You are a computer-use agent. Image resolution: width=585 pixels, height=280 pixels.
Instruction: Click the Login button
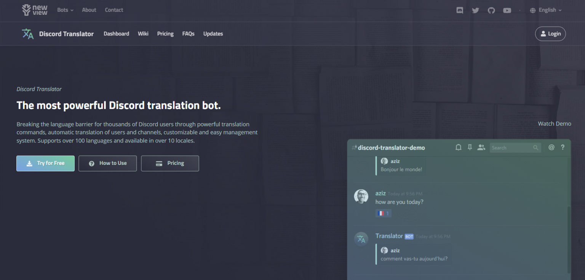[550, 34]
